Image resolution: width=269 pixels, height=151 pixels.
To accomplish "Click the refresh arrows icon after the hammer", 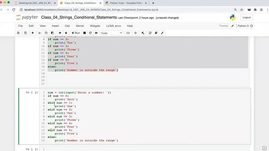I will coord(150,33).
